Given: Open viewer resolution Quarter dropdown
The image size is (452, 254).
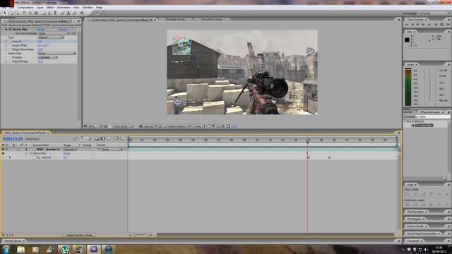Looking at the screenshot, I should 150,126.
